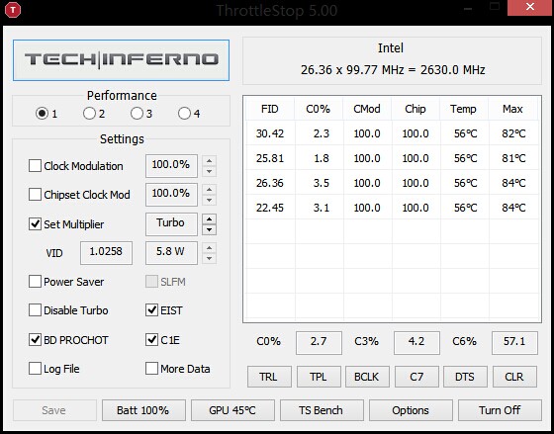
Task: Click the 30.42 FID cell
Action: coord(270,133)
